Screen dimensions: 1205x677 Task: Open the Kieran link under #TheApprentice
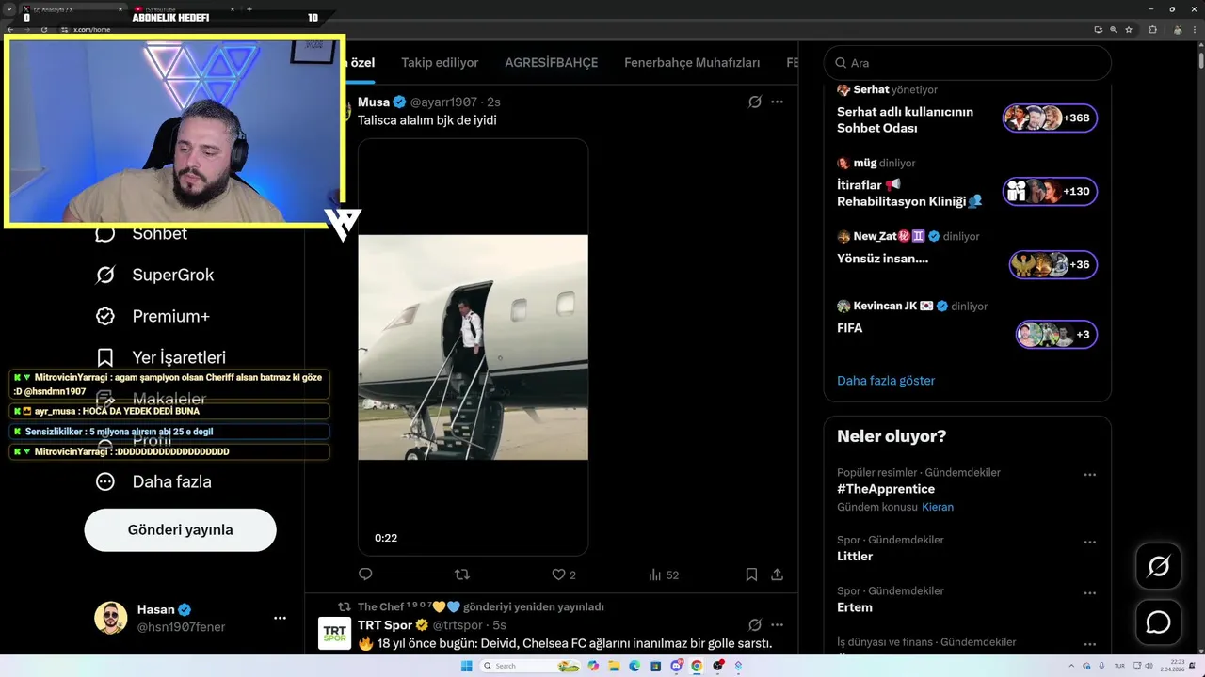point(938,507)
